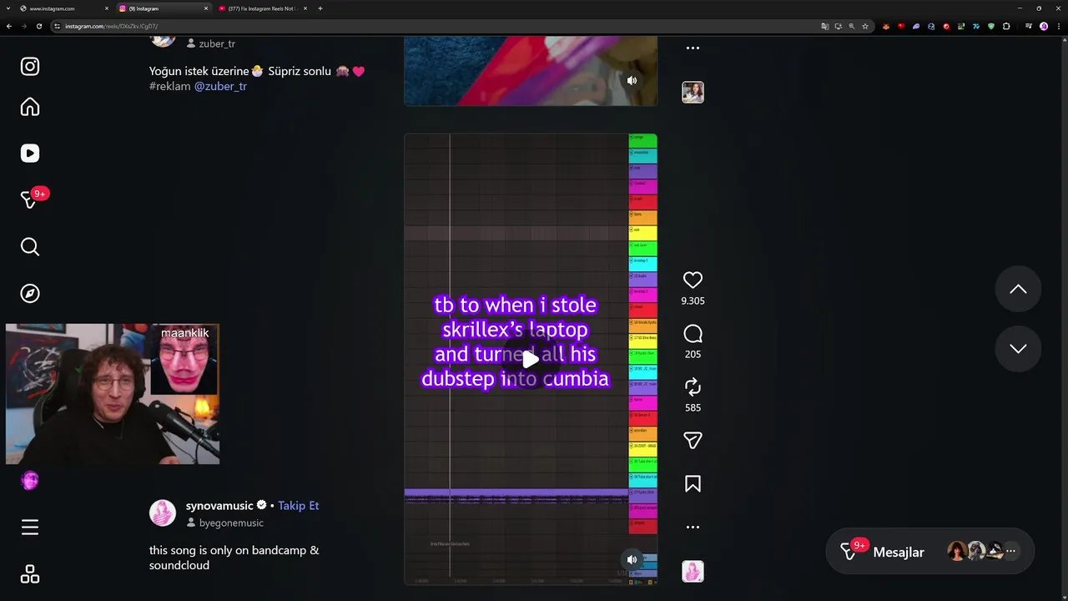This screenshot has width=1068, height=601.
Task: Open more options for zuber_tr reel
Action: pos(693,48)
